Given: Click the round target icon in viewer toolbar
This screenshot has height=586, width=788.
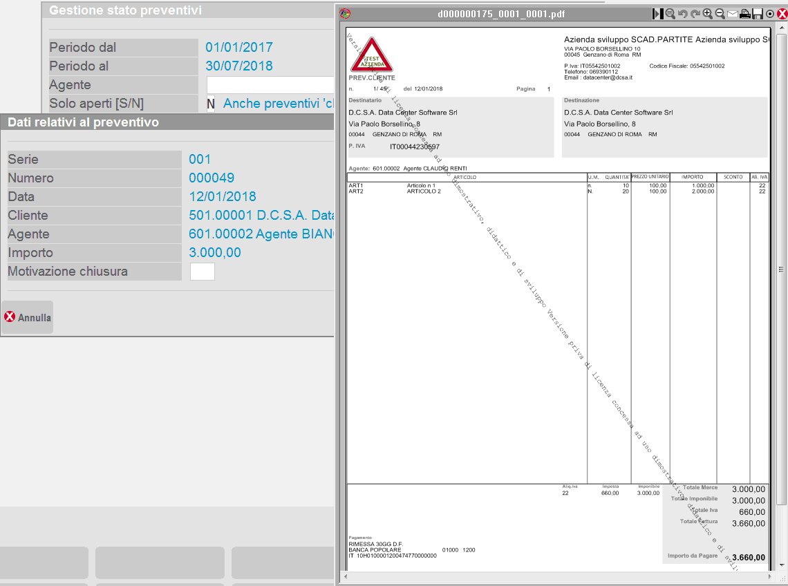Looking at the screenshot, I should click(770, 14).
